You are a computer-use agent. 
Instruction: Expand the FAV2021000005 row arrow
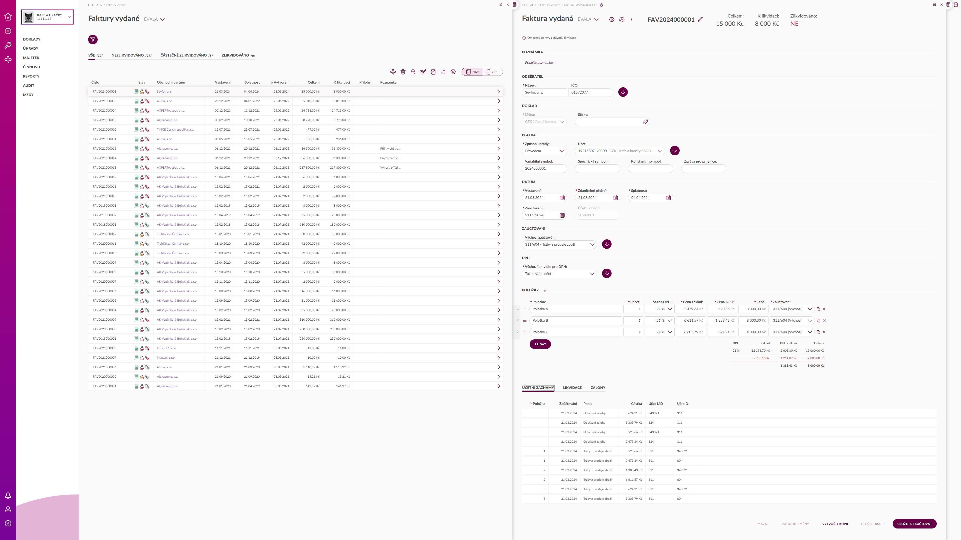pyautogui.click(x=498, y=101)
